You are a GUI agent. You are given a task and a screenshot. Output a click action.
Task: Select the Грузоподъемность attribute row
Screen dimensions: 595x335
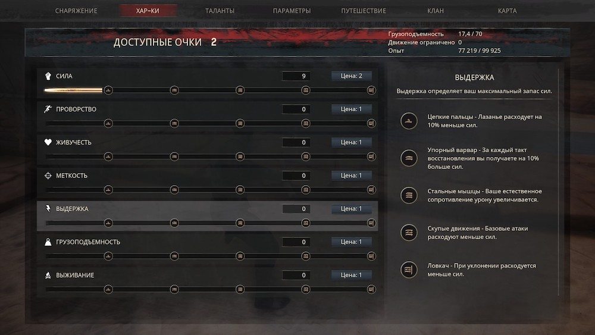(208, 249)
